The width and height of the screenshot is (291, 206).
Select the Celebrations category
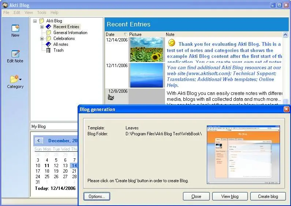pyautogui.click(x=64, y=38)
